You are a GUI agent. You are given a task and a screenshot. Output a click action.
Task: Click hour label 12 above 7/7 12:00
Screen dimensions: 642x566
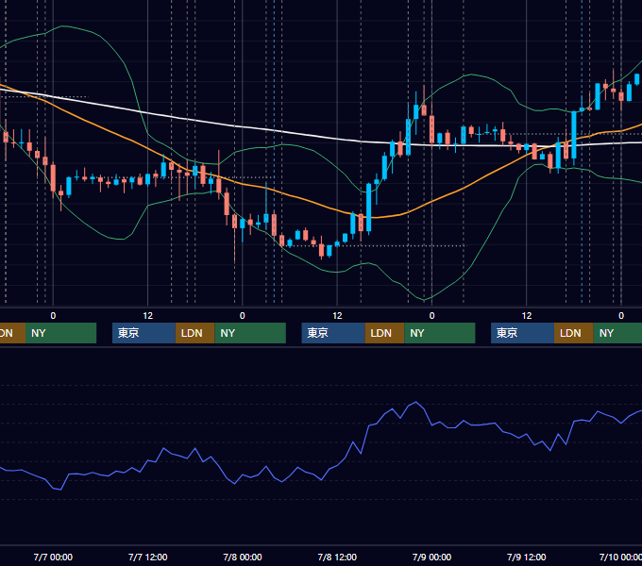pyautogui.click(x=148, y=316)
